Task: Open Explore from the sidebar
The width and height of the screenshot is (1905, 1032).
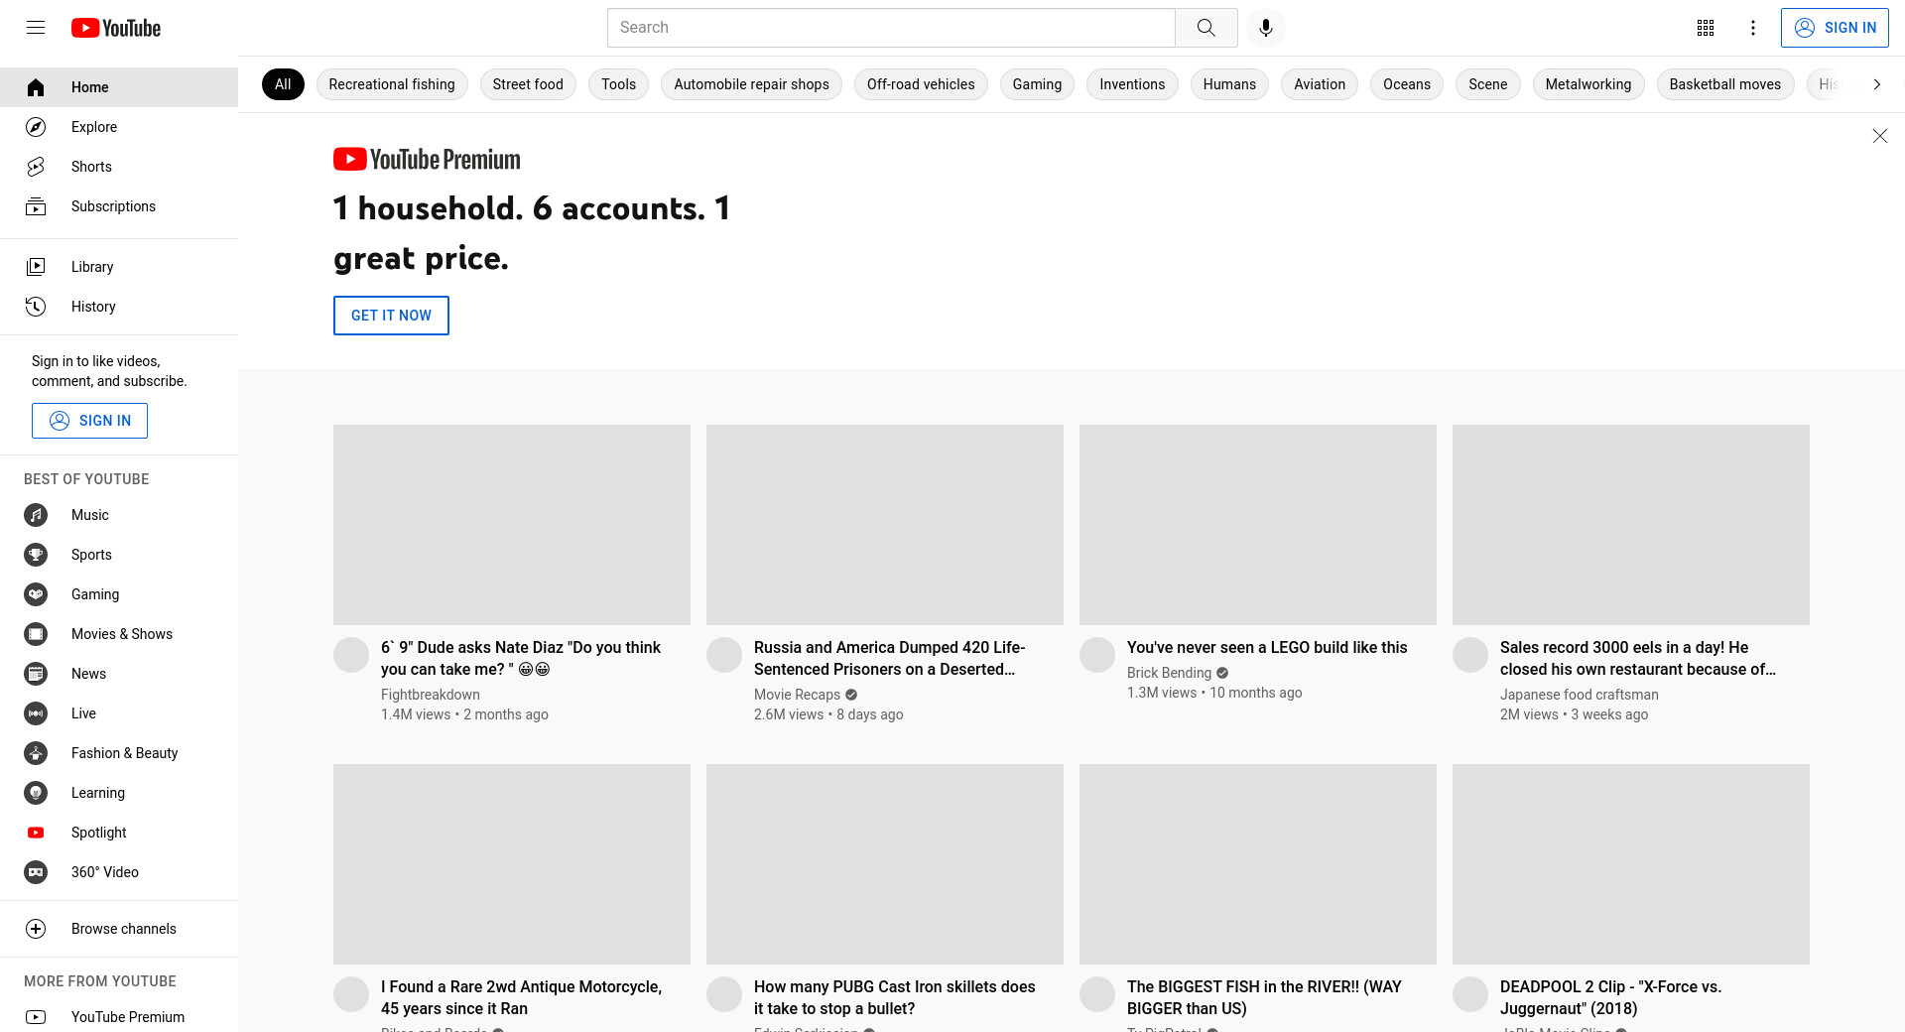Action: pos(119,127)
